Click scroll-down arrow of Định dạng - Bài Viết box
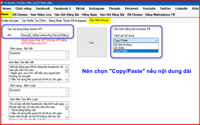Image resolution: width=200 pixels, height=125 pixels. tap(66, 57)
